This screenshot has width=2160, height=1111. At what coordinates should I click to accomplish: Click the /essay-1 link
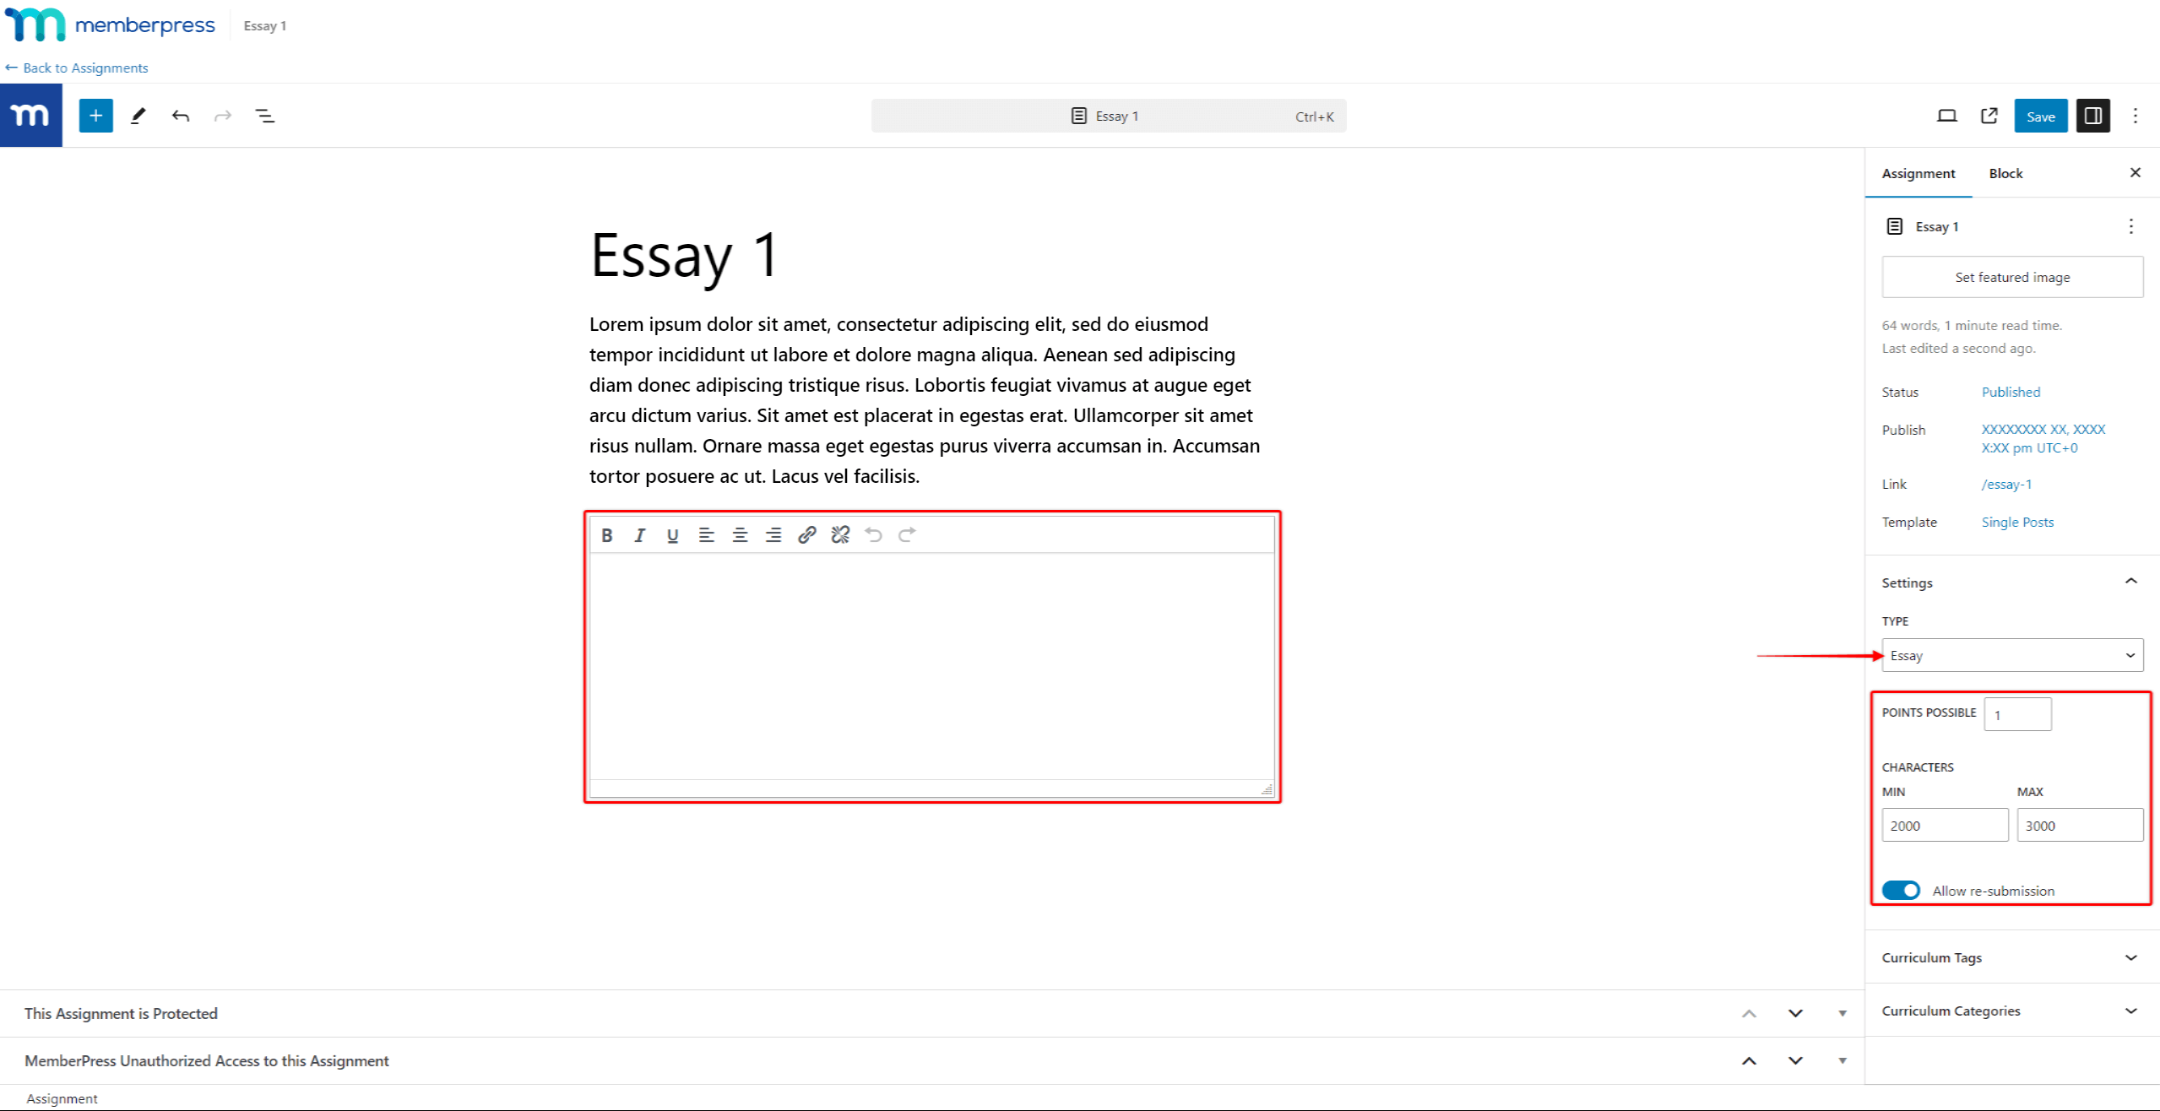click(x=2005, y=485)
